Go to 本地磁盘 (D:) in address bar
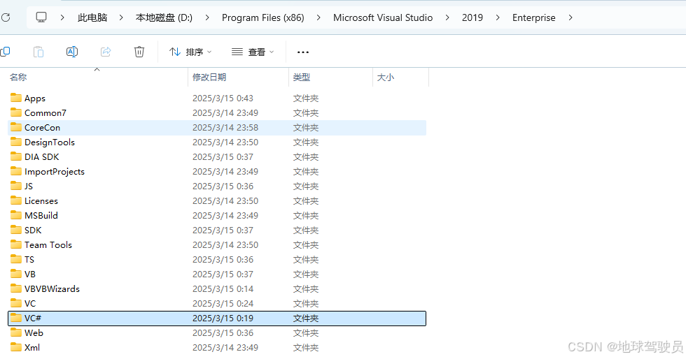This screenshot has height=359, width=686. pyautogui.click(x=164, y=17)
